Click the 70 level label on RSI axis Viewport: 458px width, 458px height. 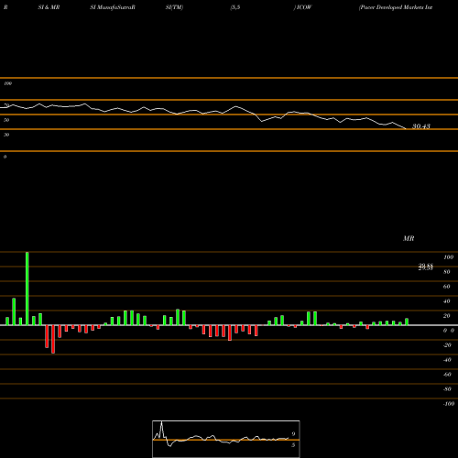click(6, 105)
